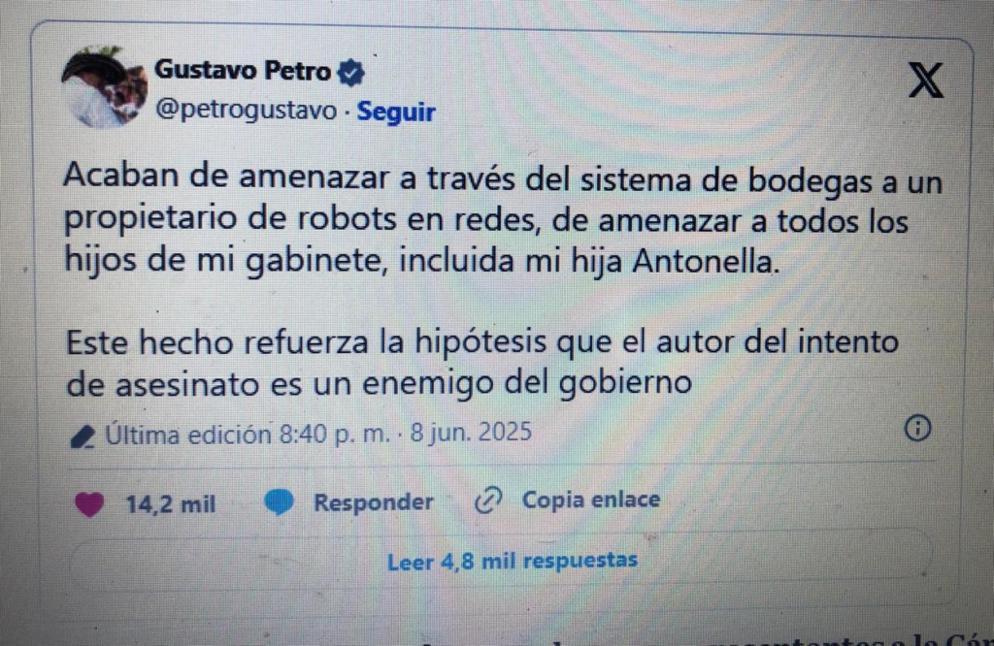The width and height of the screenshot is (994, 646).
Task: Click the edit pencil icon
Action: (83, 436)
